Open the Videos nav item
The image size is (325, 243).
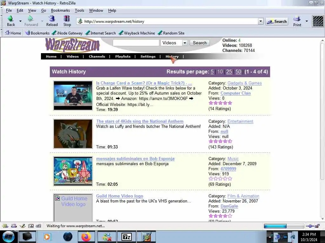73,56
